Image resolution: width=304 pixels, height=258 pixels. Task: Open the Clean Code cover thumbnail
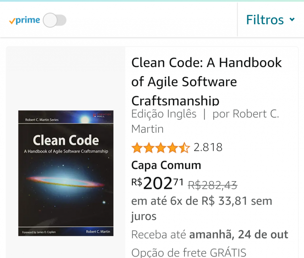pos(66,173)
